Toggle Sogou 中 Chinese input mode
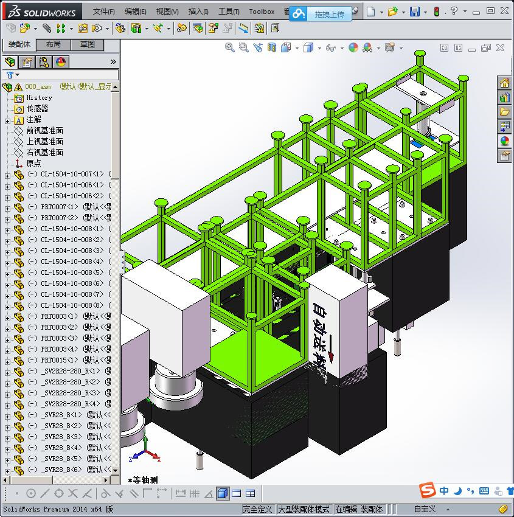 444,491
